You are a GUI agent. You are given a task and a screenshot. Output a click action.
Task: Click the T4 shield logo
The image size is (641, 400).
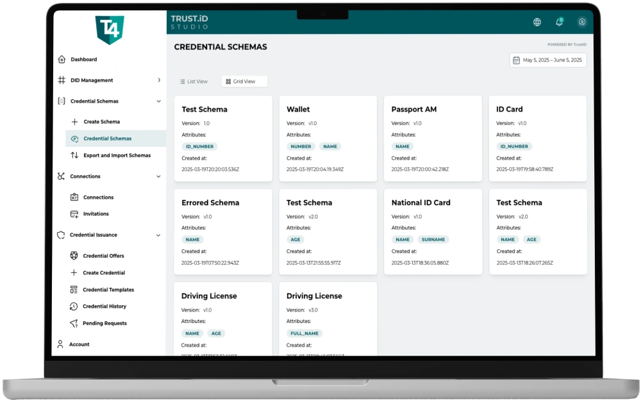[109, 29]
